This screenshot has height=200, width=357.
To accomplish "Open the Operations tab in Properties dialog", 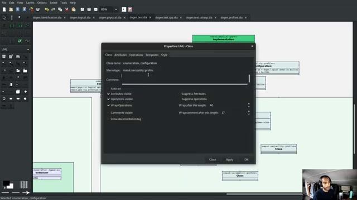I will (x=136, y=55).
